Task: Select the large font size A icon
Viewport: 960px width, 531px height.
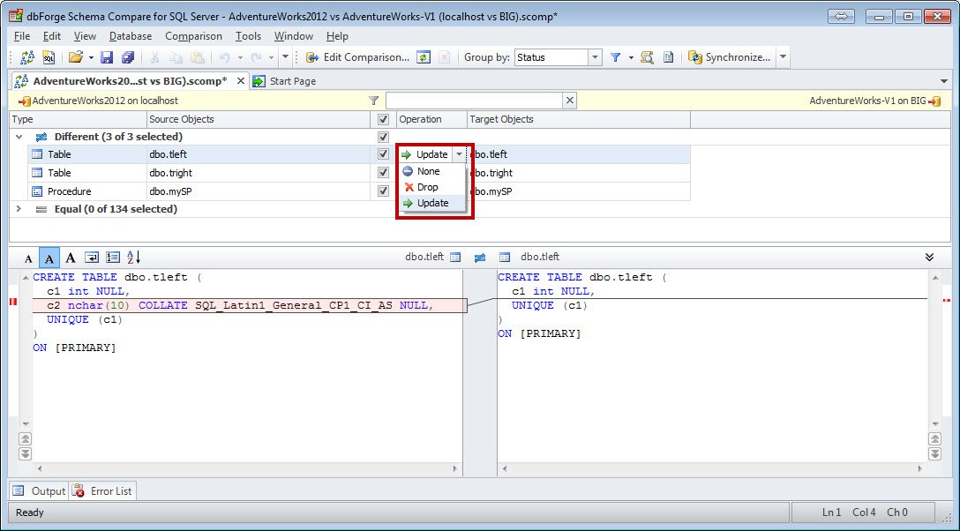Action: tap(71, 258)
